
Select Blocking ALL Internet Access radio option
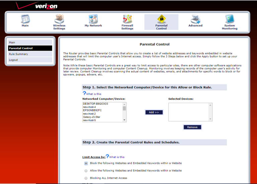(x=86, y=178)
